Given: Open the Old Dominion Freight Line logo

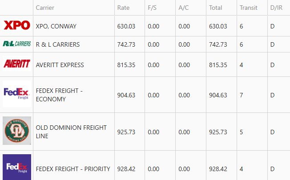Looking at the screenshot, I should [x=17, y=131].
